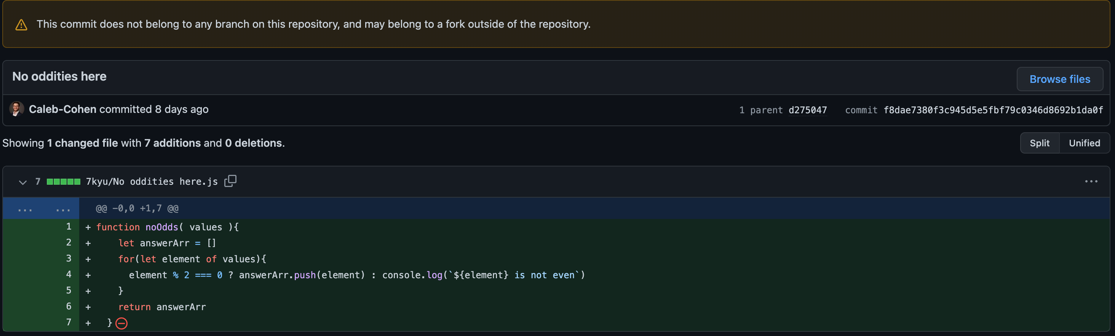
Task: Click the filename 7kyu/No oddities here.js
Action: pyautogui.click(x=152, y=181)
